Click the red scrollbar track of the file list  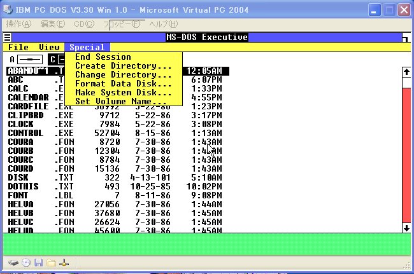click(x=406, y=156)
